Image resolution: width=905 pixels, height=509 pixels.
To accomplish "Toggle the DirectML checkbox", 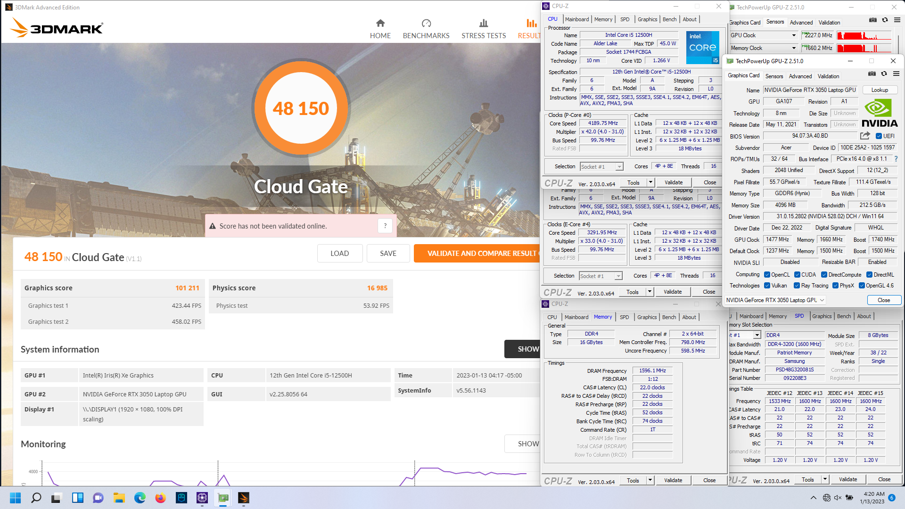I will [869, 275].
